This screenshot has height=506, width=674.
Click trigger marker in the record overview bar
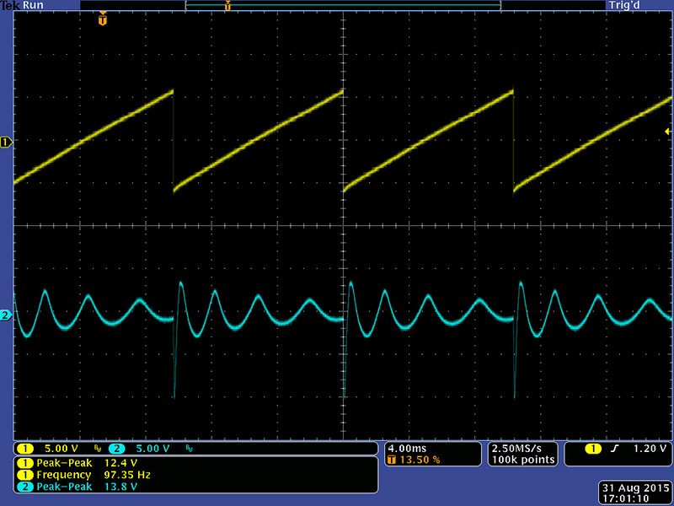click(x=227, y=6)
